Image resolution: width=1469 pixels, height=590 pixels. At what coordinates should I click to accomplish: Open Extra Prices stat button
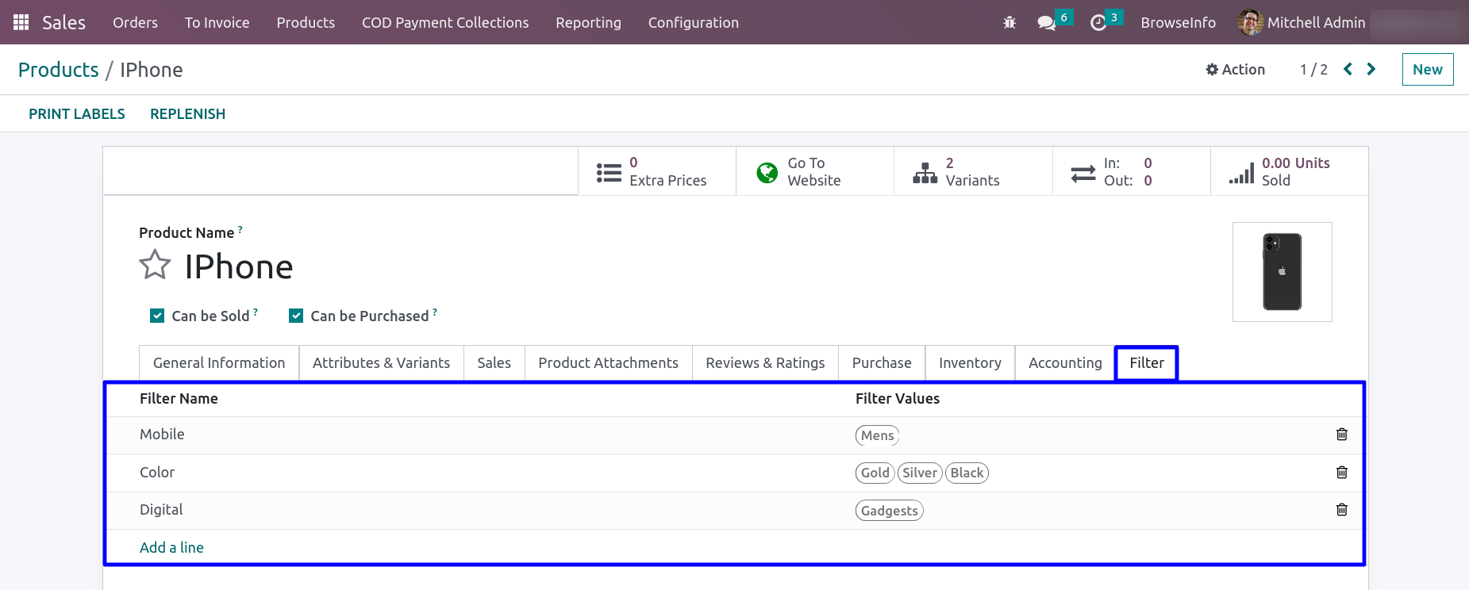click(657, 171)
